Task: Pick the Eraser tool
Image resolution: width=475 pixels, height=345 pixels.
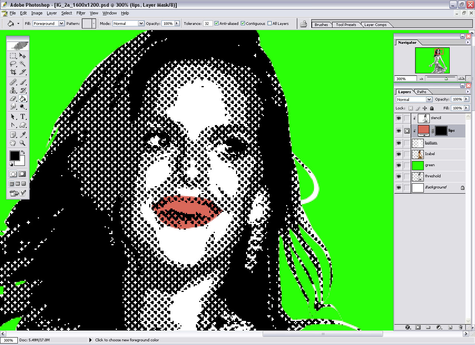Action: [x=13, y=99]
